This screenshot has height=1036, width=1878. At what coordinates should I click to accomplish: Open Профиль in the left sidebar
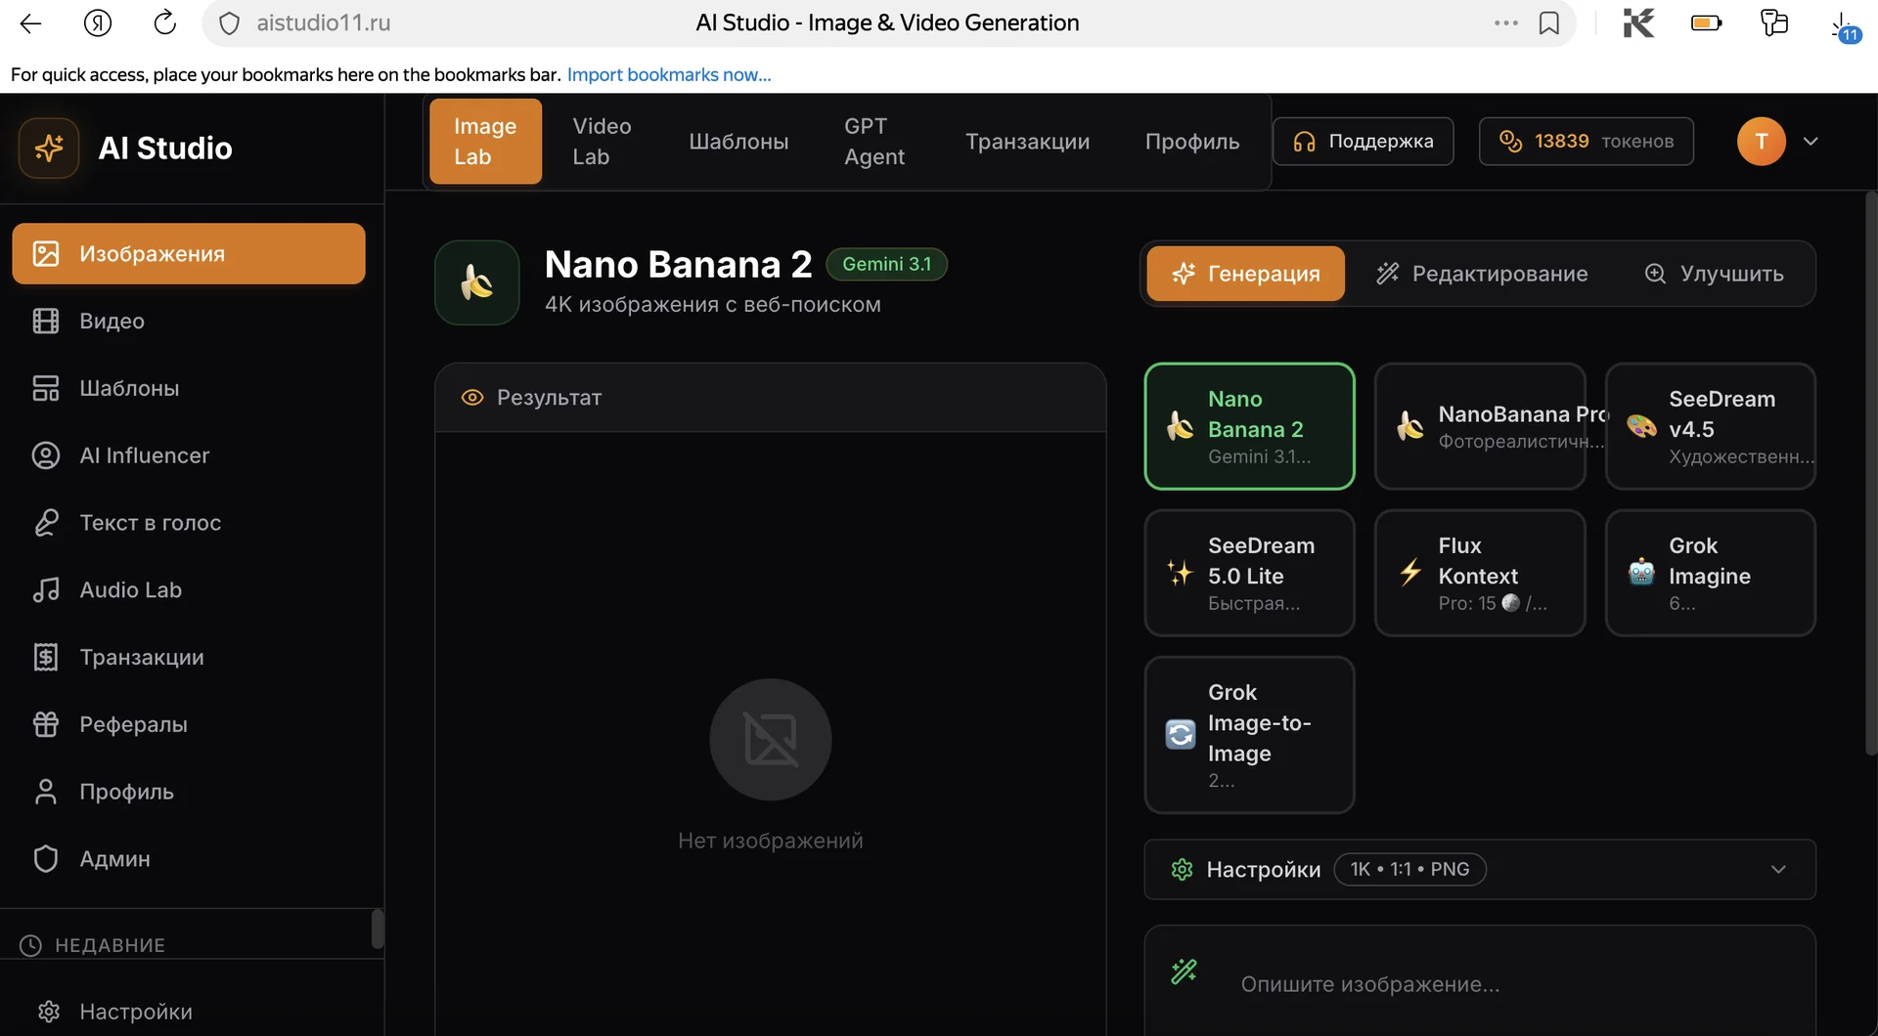(189, 792)
